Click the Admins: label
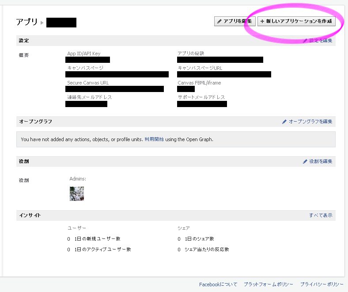The image size is (348, 292). pyautogui.click(x=78, y=179)
